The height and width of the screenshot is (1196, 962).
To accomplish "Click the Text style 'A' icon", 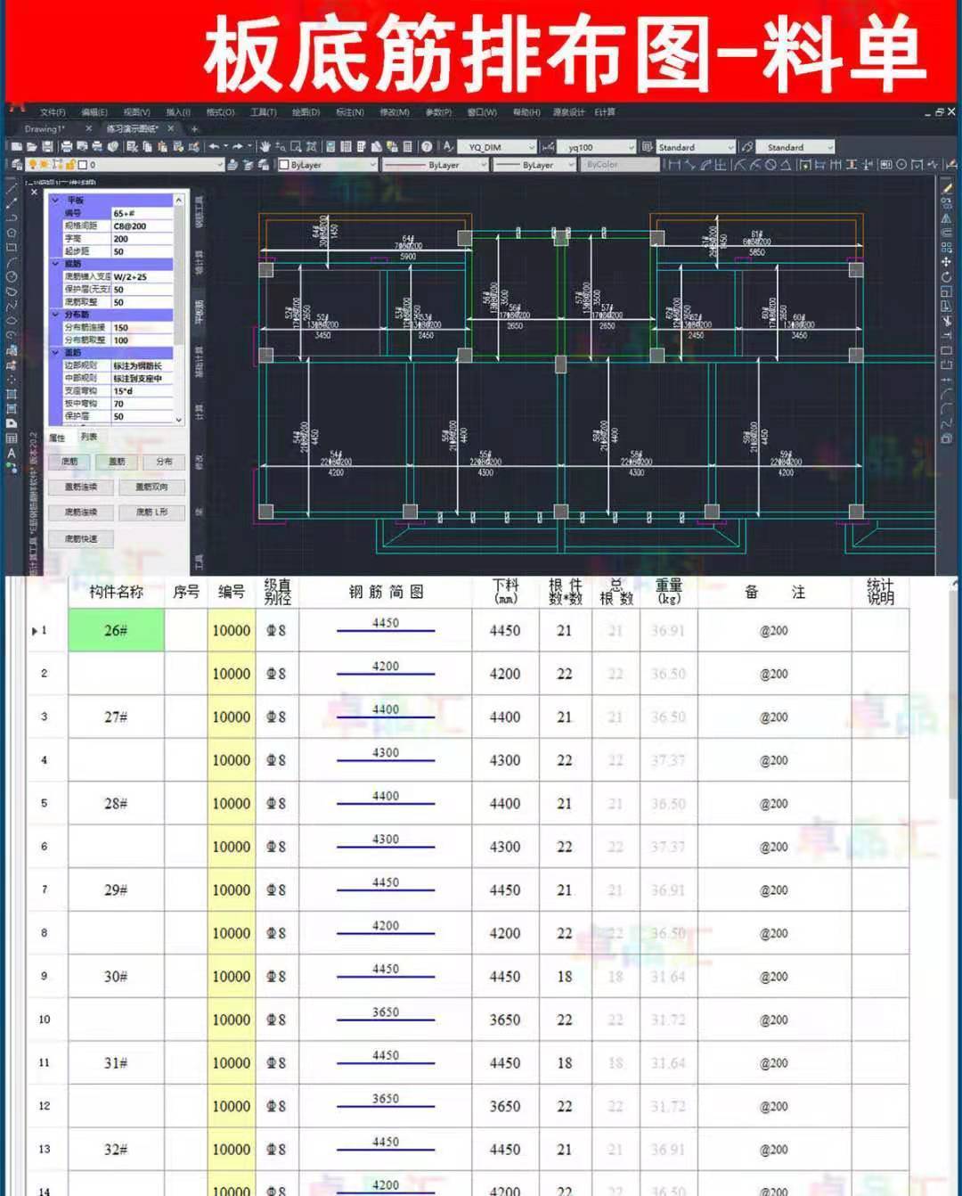I will [x=449, y=146].
